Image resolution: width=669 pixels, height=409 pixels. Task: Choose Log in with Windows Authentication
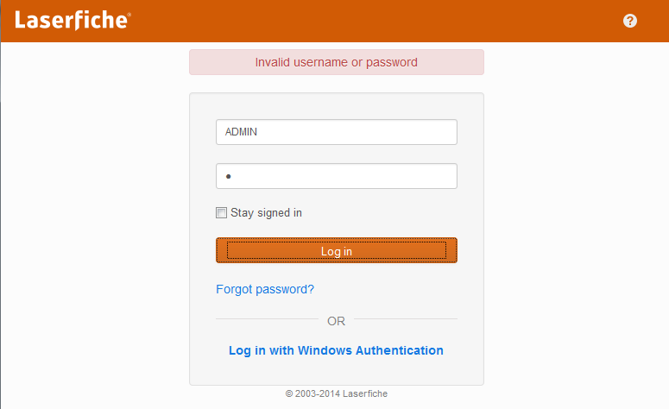[x=336, y=350]
